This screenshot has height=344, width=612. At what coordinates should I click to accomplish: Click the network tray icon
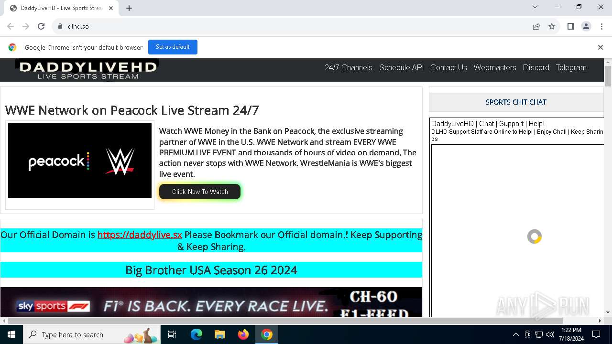539,334
